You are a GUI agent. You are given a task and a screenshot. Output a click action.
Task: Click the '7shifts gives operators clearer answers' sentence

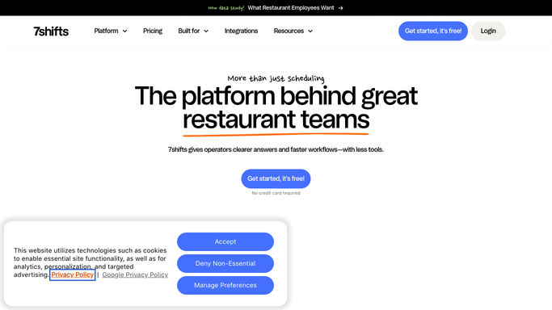point(276,149)
